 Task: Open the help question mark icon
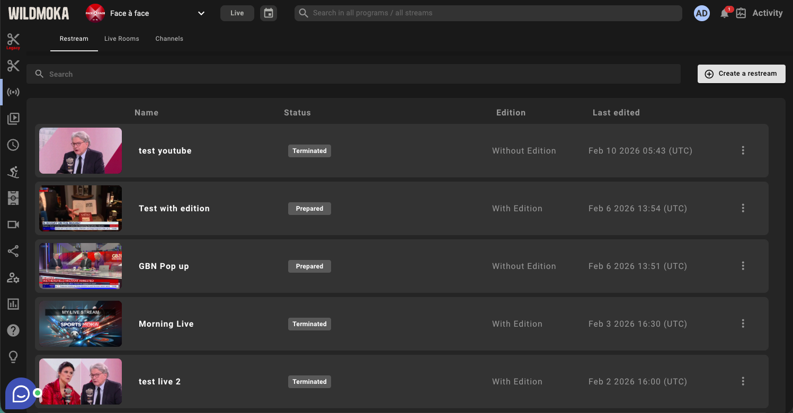coord(13,330)
